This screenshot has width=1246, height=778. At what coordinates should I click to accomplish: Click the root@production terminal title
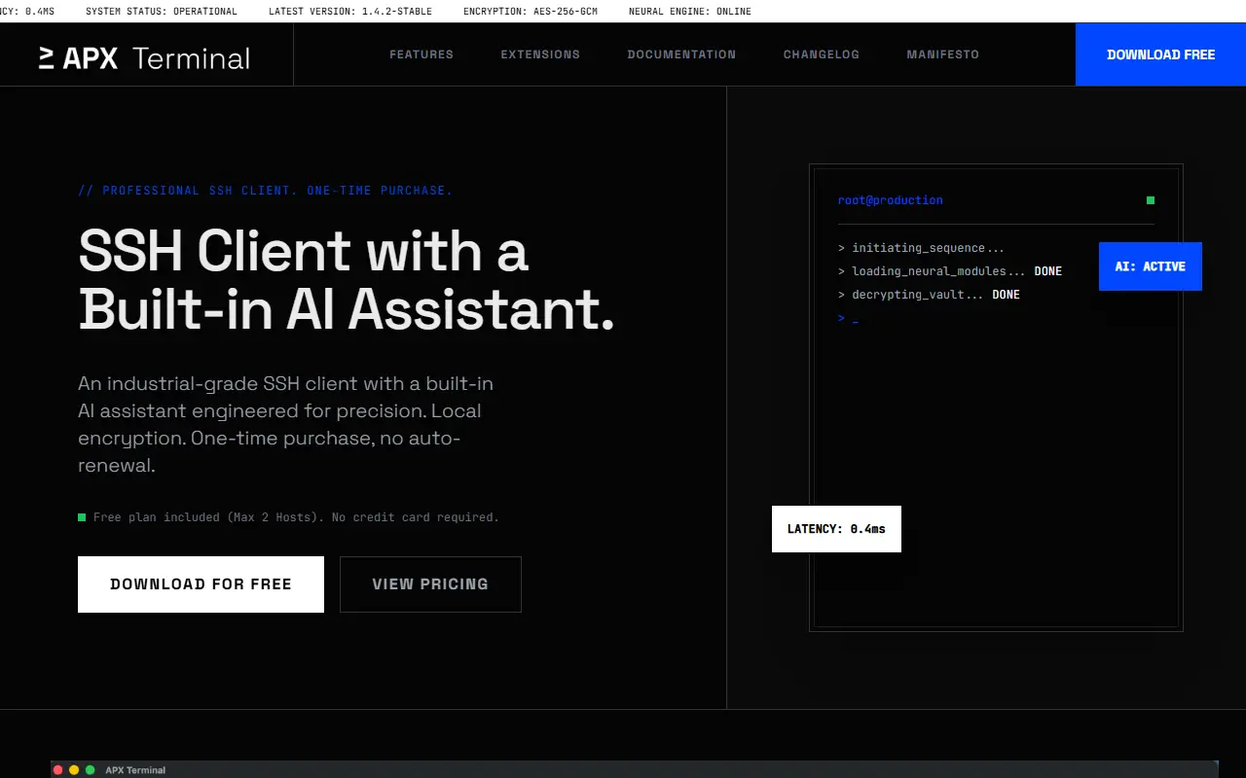(x=891, y=200)
